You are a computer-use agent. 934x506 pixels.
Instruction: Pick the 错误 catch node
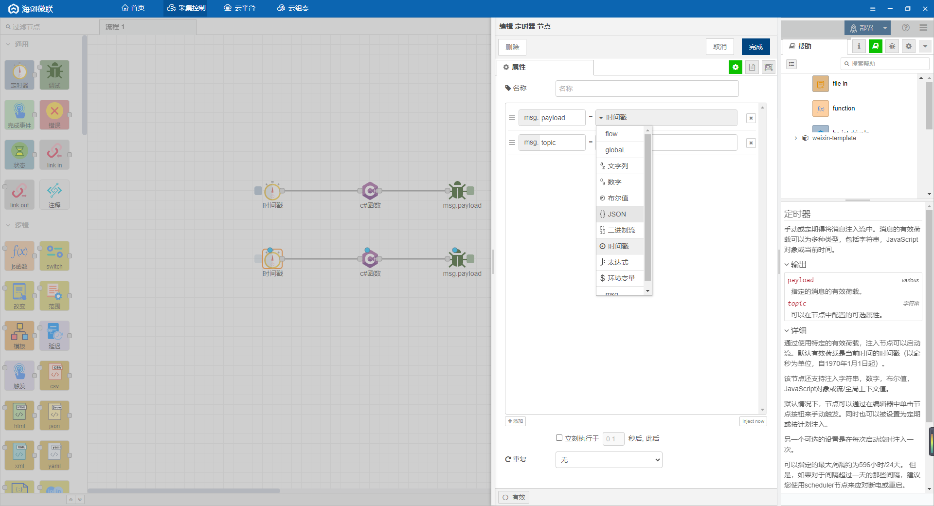54,115
